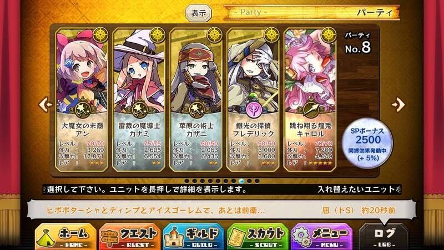Select the 雷裁の魔導士 カナミ unit card
Viewport: 444px width, 250px height.
coord(139,100)
